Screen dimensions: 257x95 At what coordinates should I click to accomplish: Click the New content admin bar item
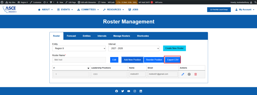60,2
